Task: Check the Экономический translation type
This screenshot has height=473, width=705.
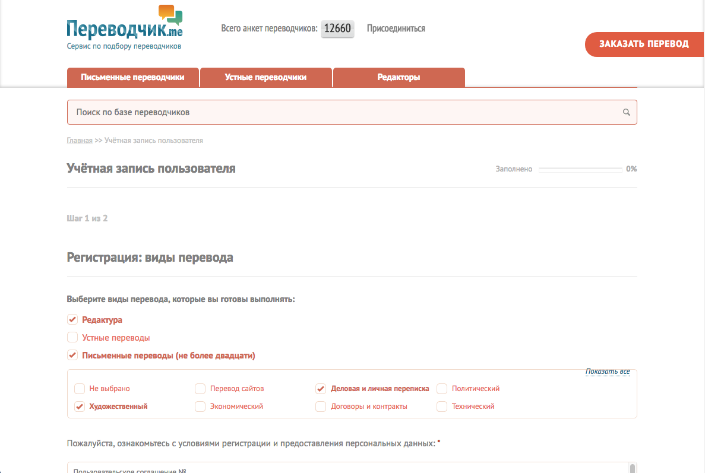Action: coord(200,407)
